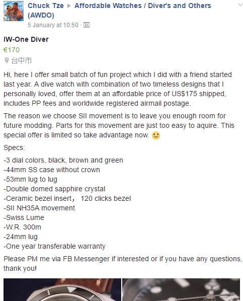
Task: Click the Specs: heading text
Action: (14, 147)
